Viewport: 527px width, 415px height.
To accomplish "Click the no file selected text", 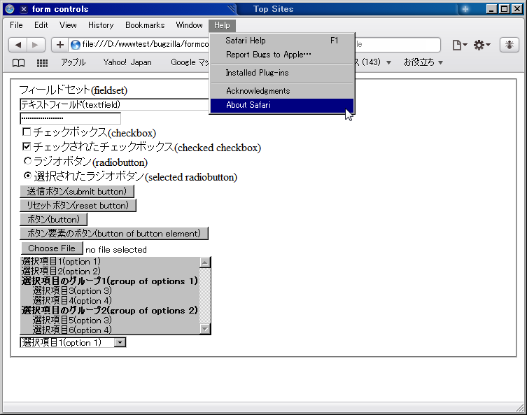I will tap(116, 250).
